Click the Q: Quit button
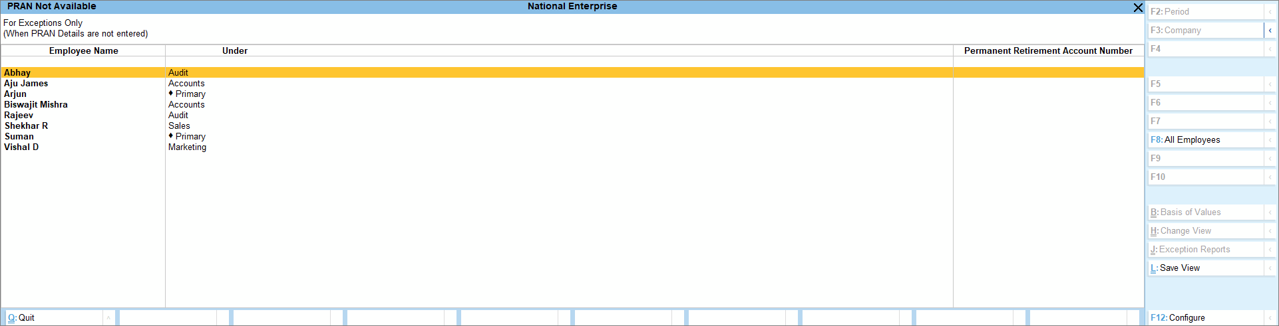Viewport: 1279px width, 326px height. [53, 318]
